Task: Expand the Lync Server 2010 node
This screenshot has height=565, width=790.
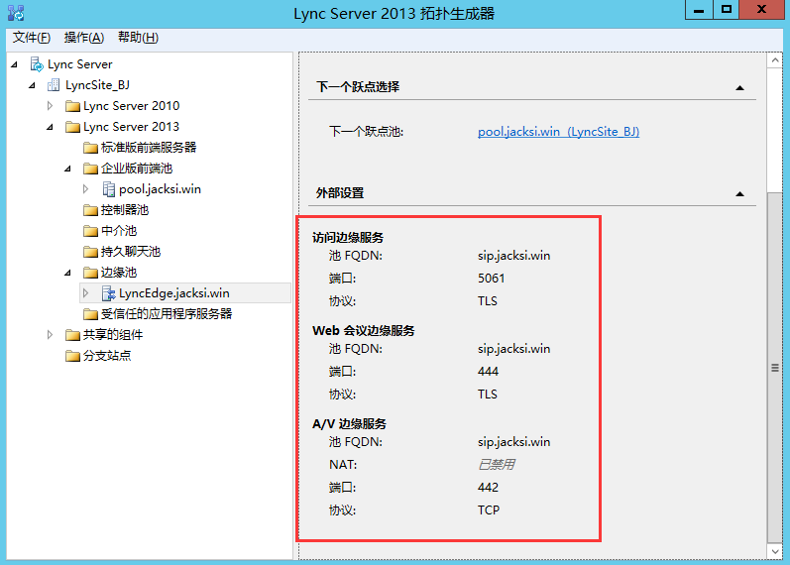Action: pyautogui.click(x=50, y=106)
